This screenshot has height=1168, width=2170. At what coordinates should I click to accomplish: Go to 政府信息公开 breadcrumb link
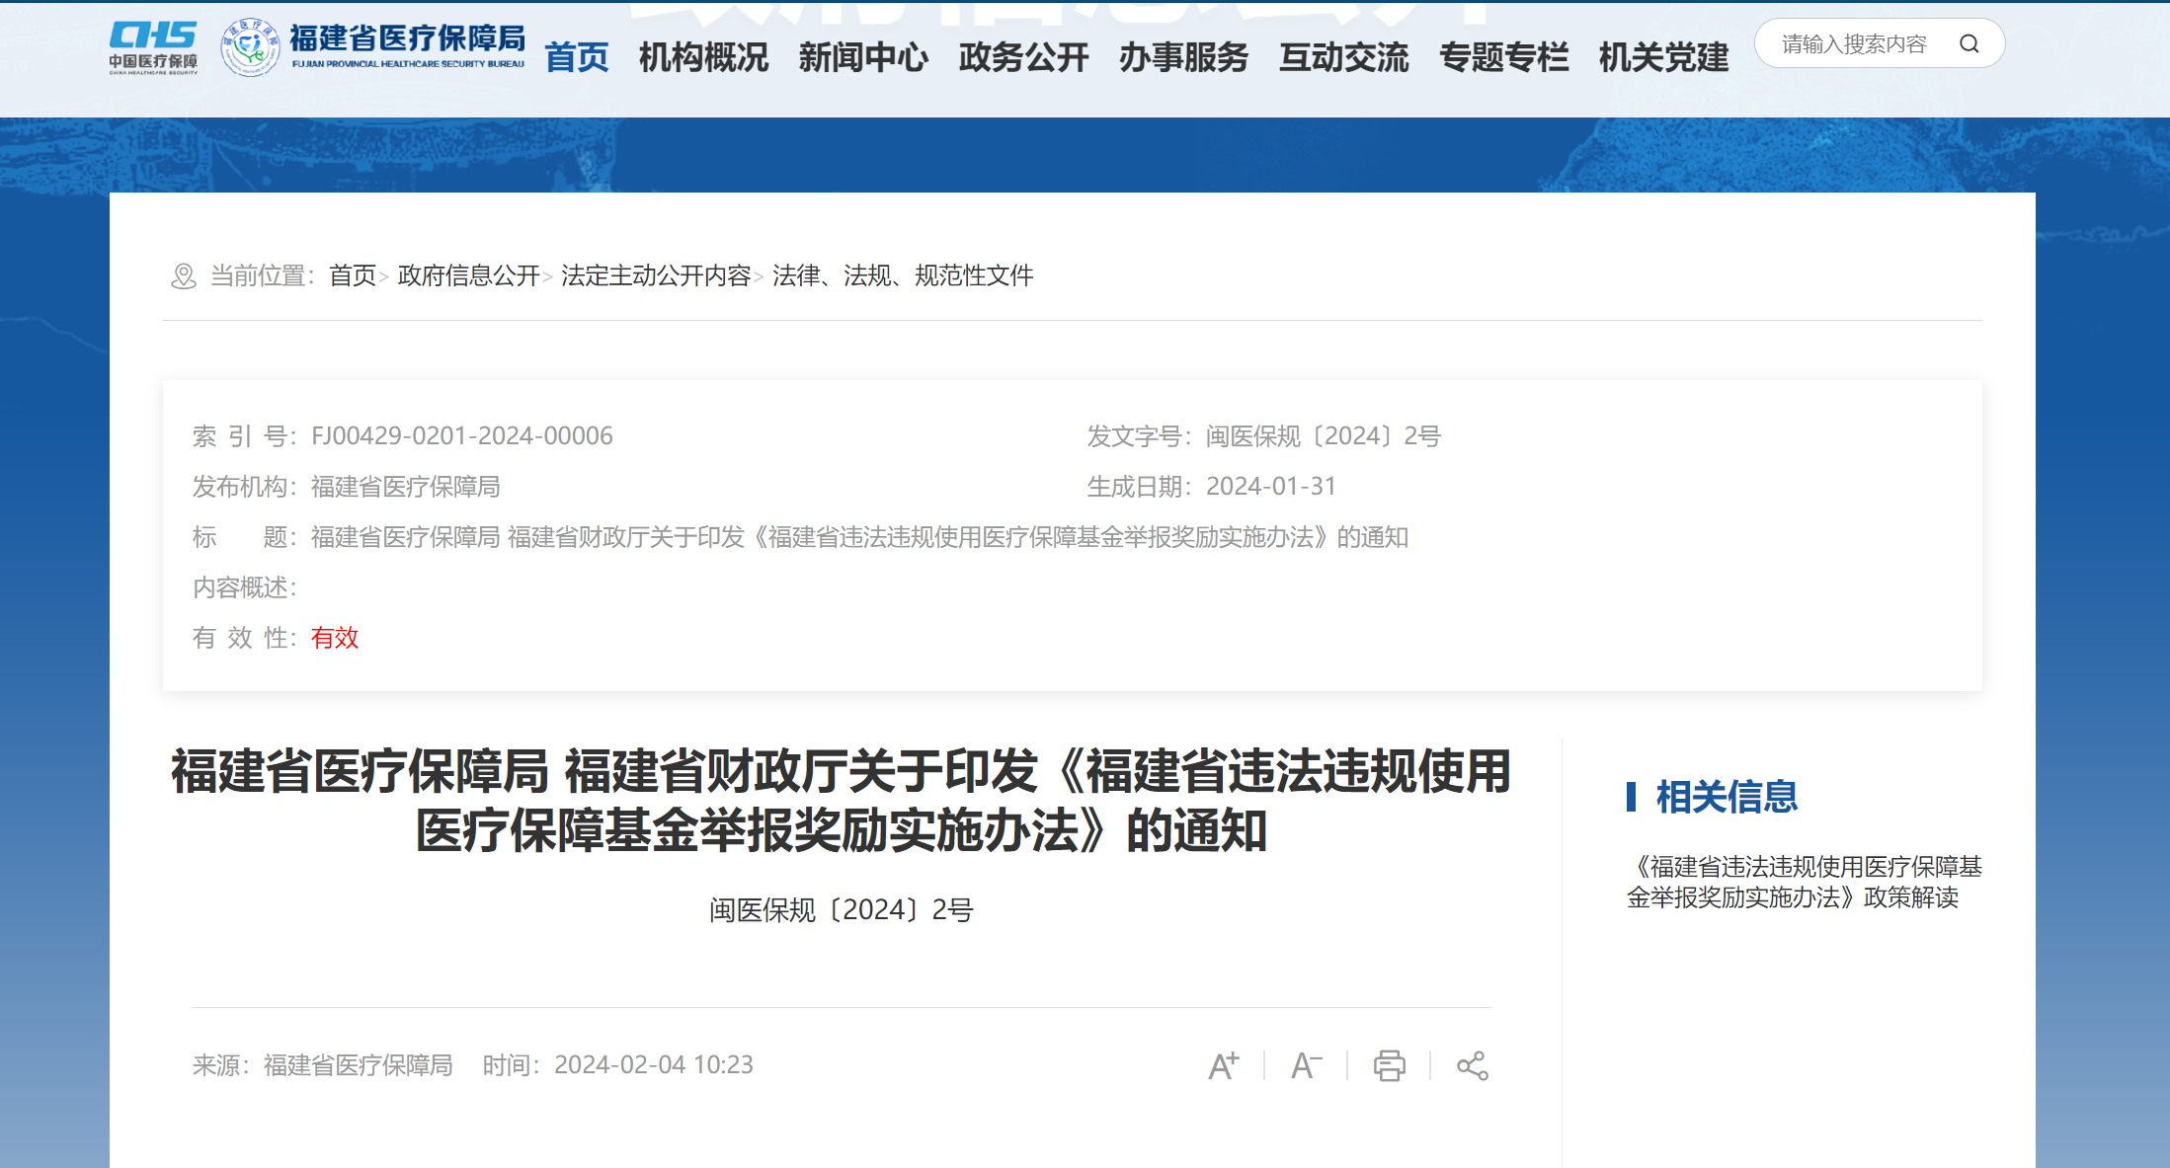tap(468, 275)
